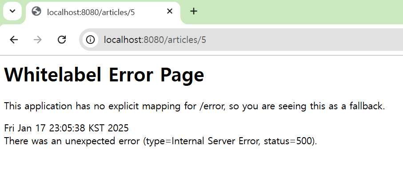Open the tab search dropdown chevron
The height and width of the screenshot is (169, 403).
click(12, 11)
